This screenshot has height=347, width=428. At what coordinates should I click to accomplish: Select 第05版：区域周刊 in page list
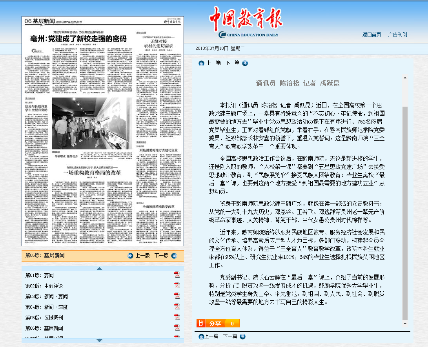[x=44, y=318]
